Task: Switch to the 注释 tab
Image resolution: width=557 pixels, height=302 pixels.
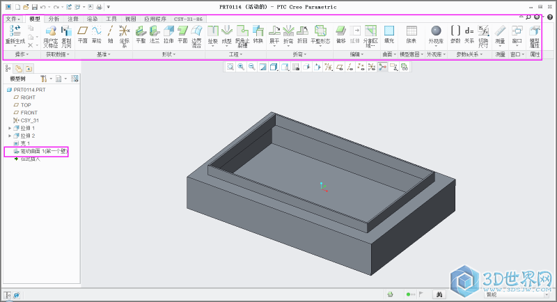Action: click(x=73, y=19)
